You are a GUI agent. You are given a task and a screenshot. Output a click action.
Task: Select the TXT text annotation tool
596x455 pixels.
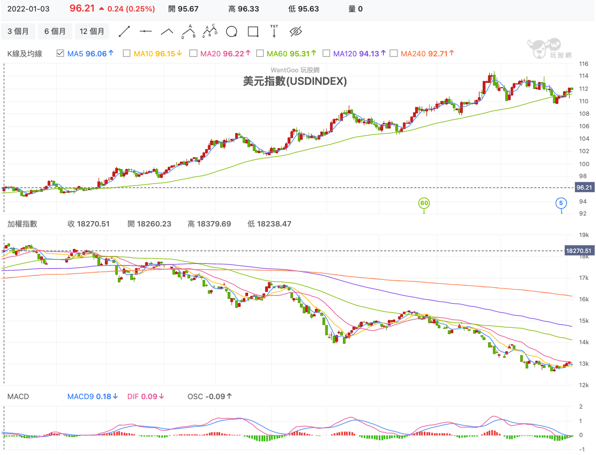pyautogui.click(x=274, y=31)
